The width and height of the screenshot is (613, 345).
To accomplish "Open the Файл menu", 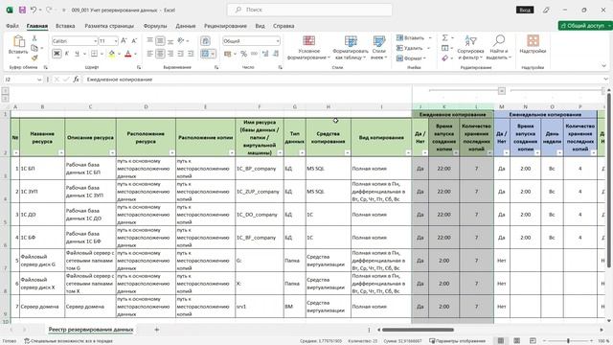I will [12, 26].
